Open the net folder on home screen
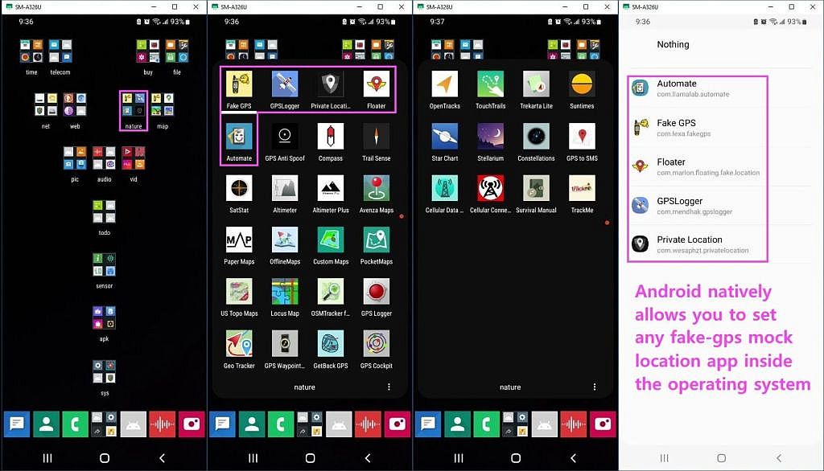 (x=46, y=104)
